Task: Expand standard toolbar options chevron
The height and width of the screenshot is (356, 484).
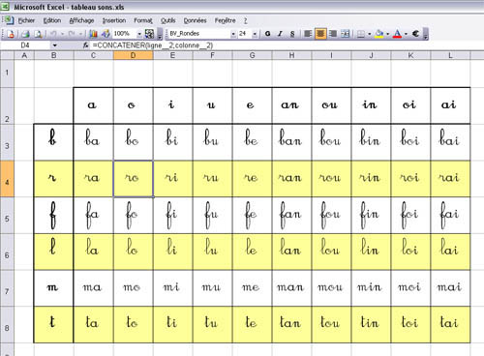Action: tap(160, 34)
